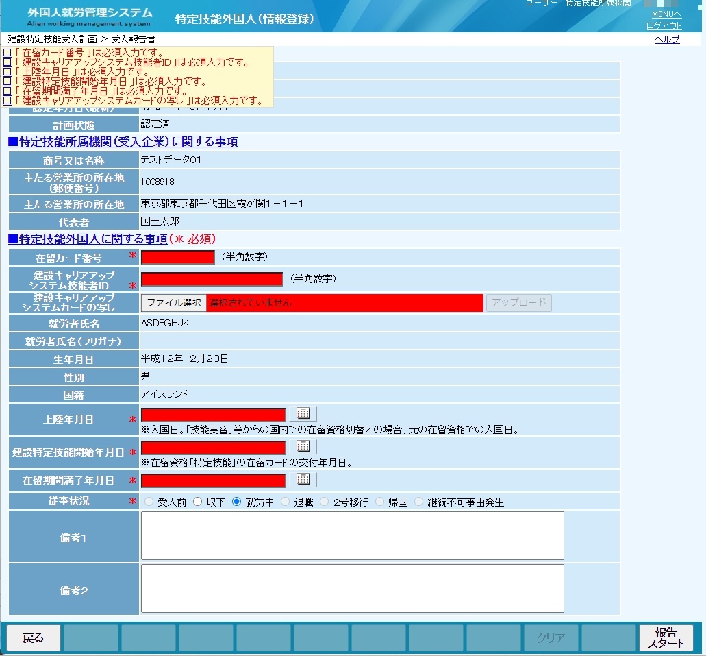Click the 報告スタート button
Screen dimensions: 706x656
[x=666, y=637]
